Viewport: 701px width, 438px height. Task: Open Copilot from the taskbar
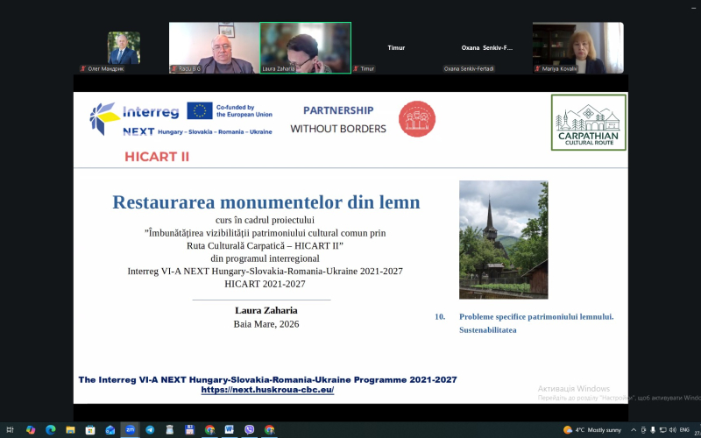[31, 430]
